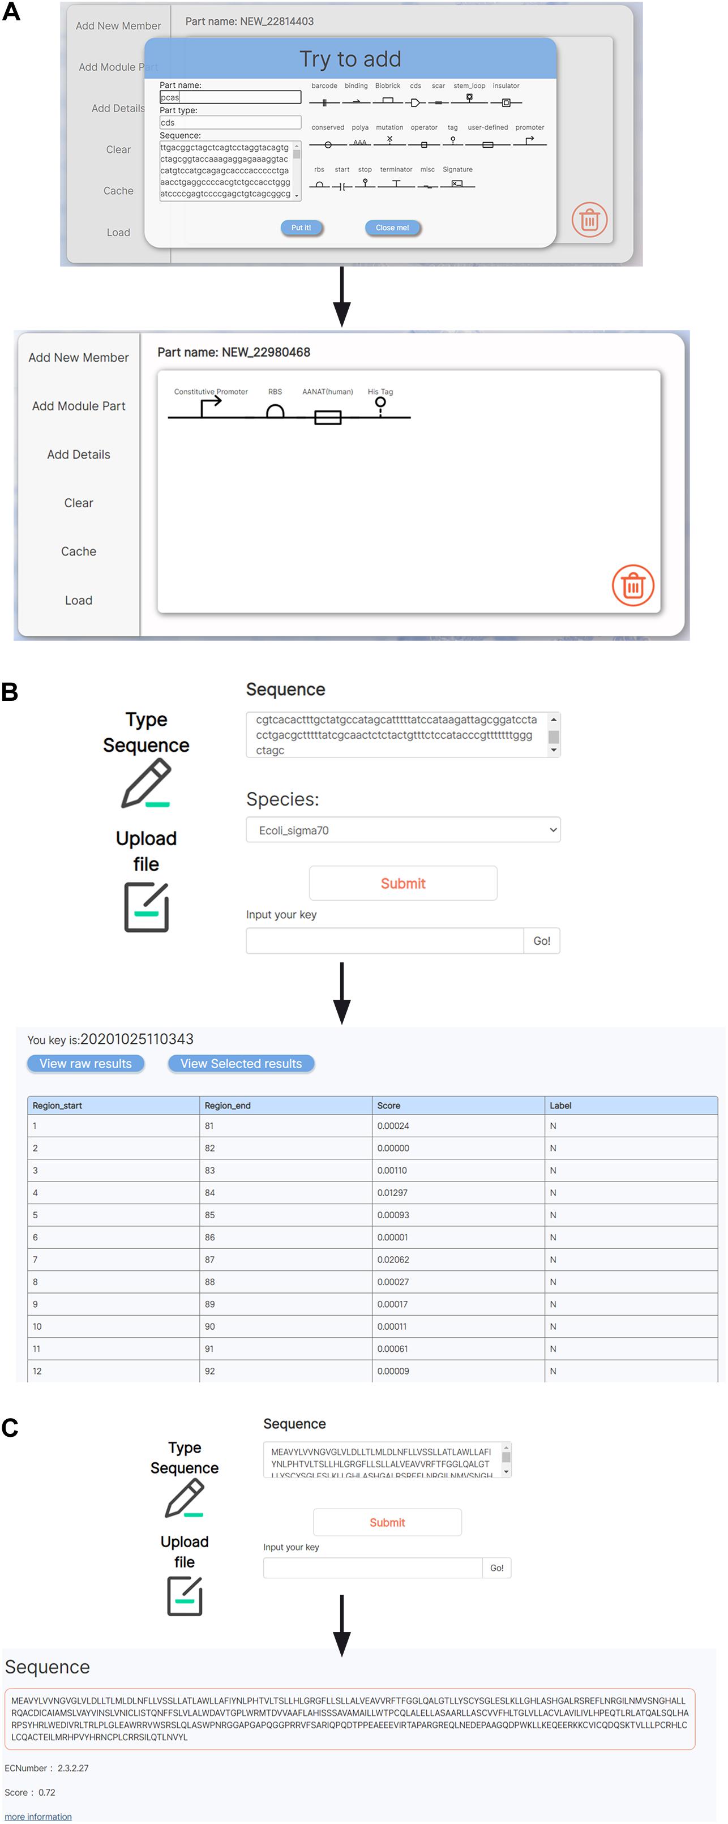The image size is (728, 1824).
Task: Click trash icon in NEW_22980468 canvas
Action: [x=632, y=585]
